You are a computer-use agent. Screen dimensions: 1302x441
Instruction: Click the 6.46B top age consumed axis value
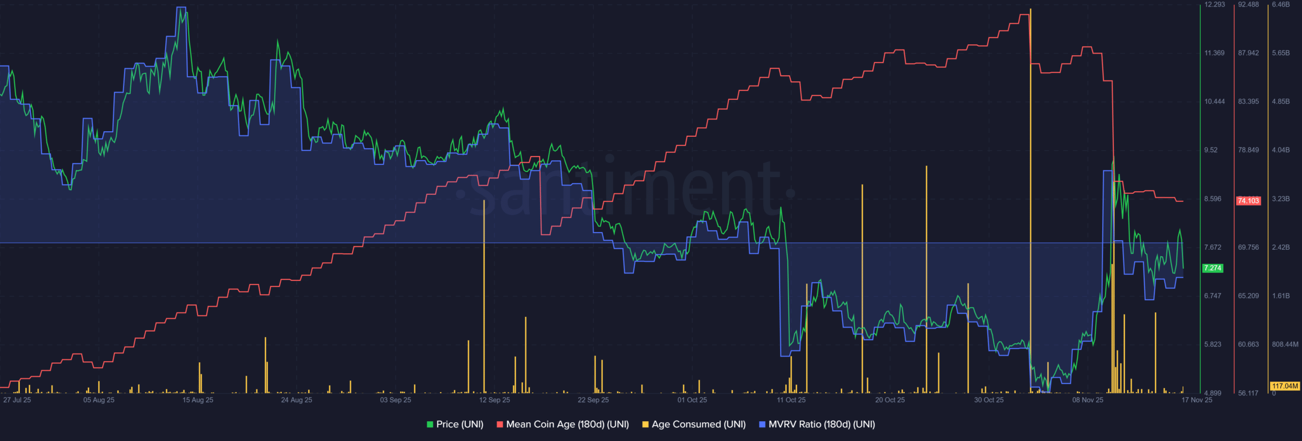click(x=1281, y=5)
